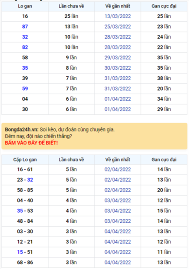
Task: Click pair 16 - 61
Action: click(25, 169)
